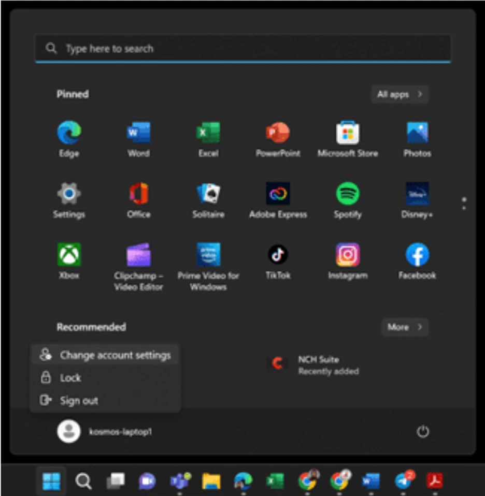This screenshot has height=496, width=485.
Task: Open the Disney+ app
Action: click(x=417, y=200)
